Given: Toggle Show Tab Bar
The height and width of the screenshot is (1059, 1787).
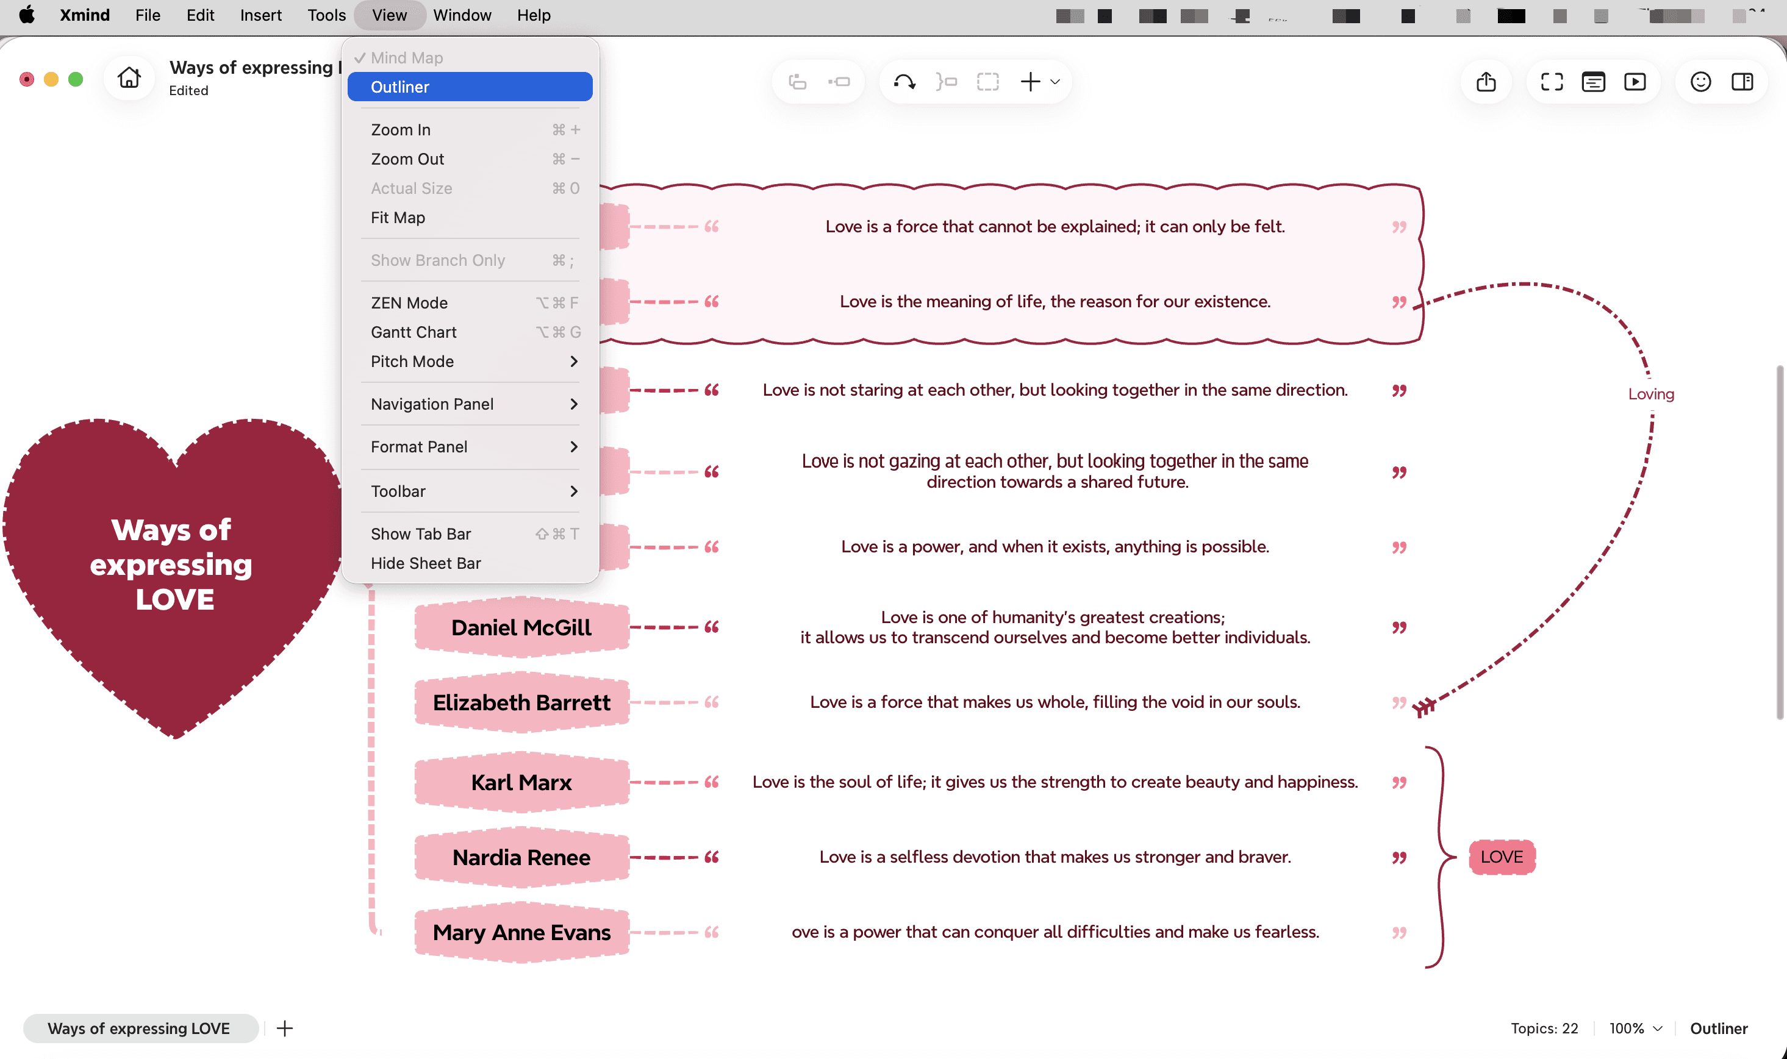Looking at the screenshot, I should (x=470, y=534).
